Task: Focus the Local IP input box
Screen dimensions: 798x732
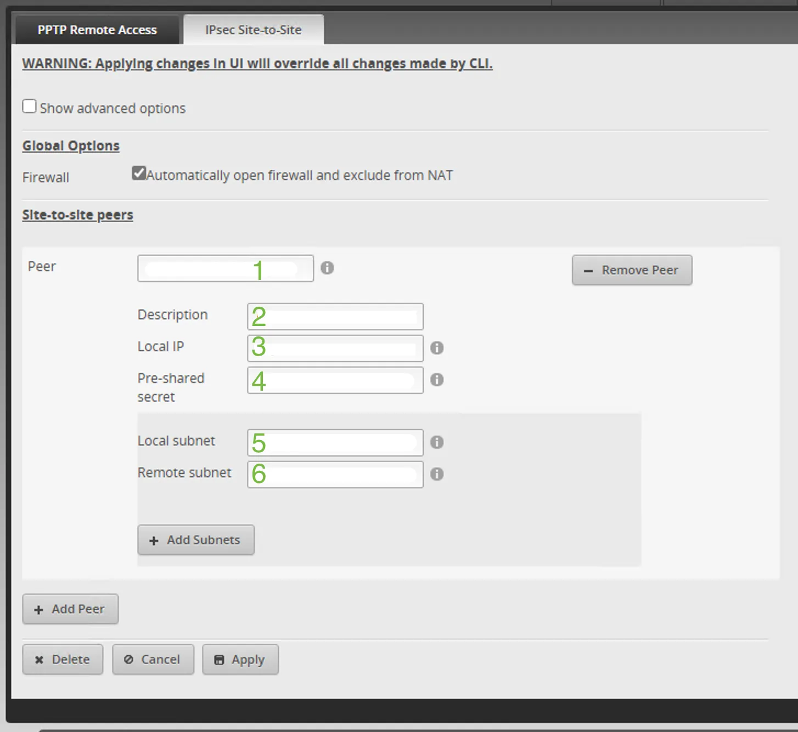Action: [335, 348]
